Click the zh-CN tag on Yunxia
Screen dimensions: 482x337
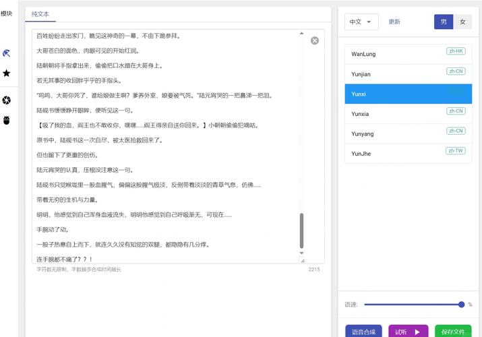tap(456, 111)
